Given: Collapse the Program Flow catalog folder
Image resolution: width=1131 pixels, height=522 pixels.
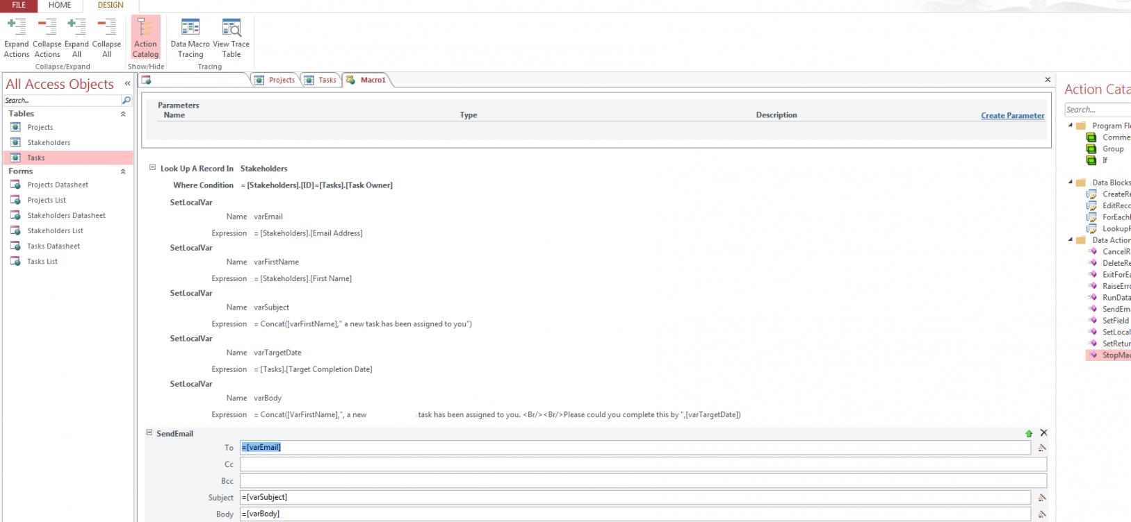Looking at the screenshot, I should click(x=1071, y=125).
